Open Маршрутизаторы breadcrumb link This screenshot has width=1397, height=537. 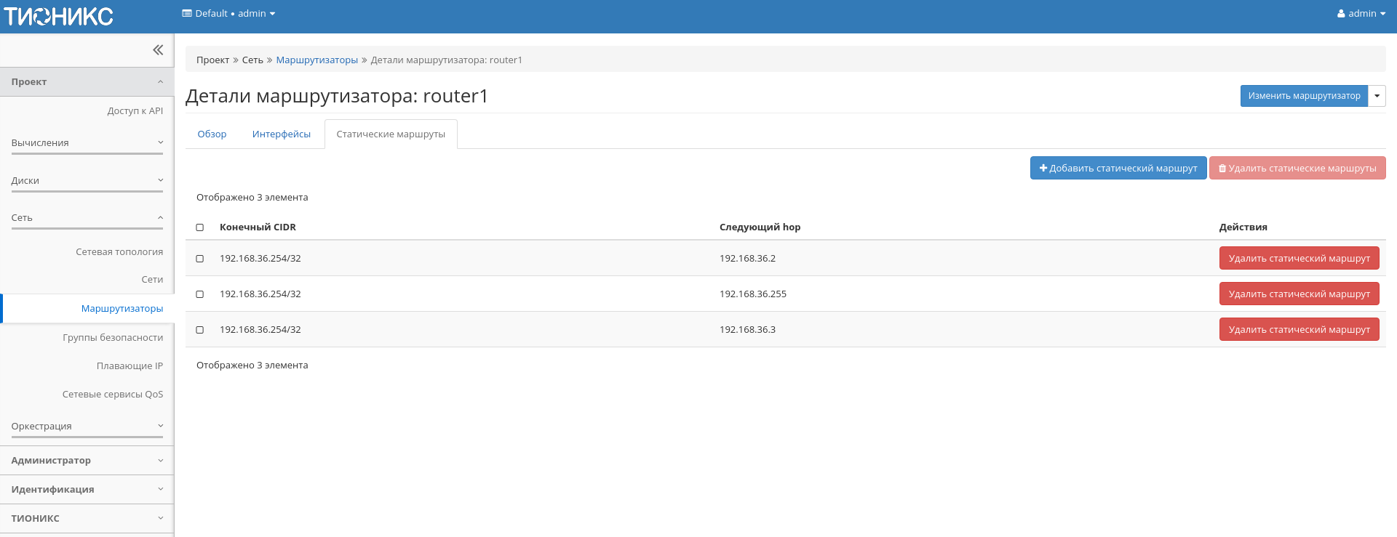click(x=317, y=60)
